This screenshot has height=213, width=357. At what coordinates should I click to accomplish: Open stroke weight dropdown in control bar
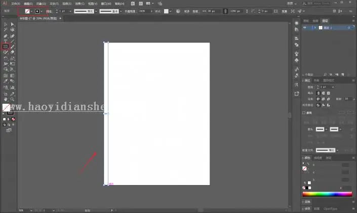click(70, 11)
